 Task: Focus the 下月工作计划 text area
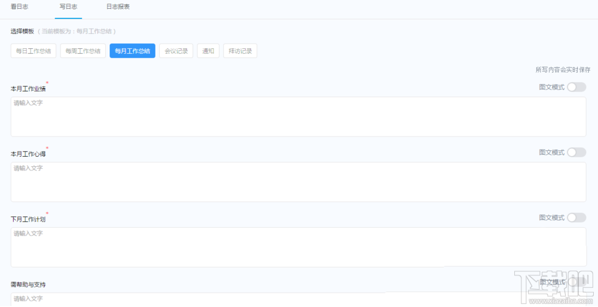point(298,247)
